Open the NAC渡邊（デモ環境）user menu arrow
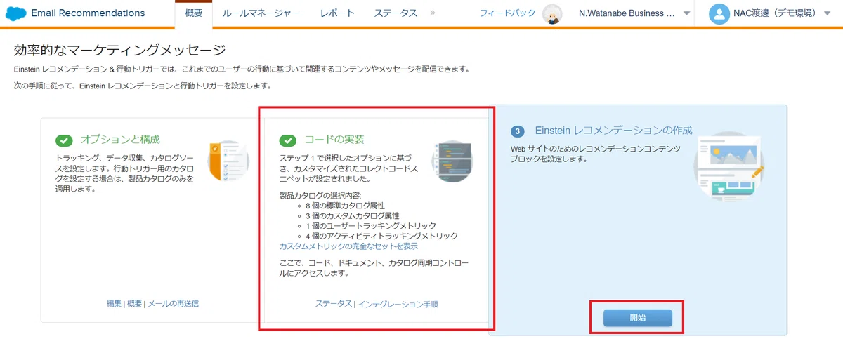The height and width of the screenshot is (346, 843). click(x=827, y=13)
